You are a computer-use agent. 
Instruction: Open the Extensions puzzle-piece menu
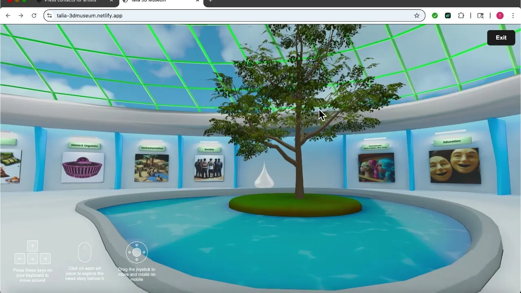click(x=461, y=15)
